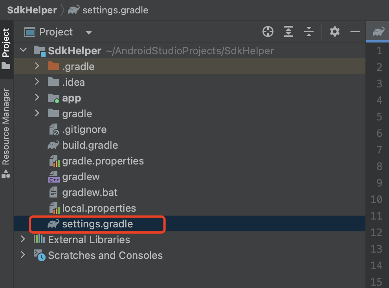Collapse the SdkHelper root project node

tap(23, 51)
